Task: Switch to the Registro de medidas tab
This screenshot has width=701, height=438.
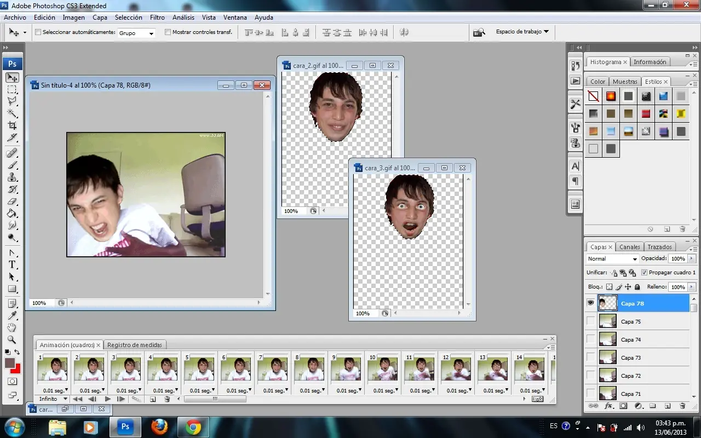Action: 134,345
